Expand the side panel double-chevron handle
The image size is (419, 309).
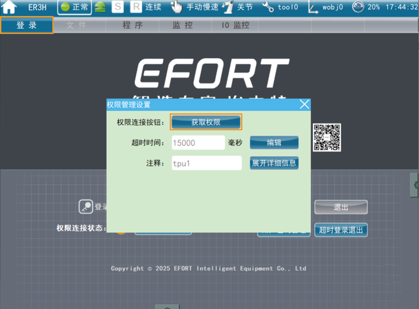414,185
